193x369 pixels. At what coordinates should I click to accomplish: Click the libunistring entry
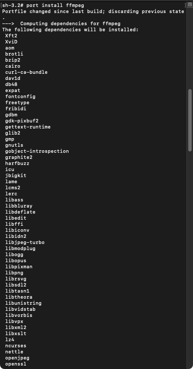(23, 303)
